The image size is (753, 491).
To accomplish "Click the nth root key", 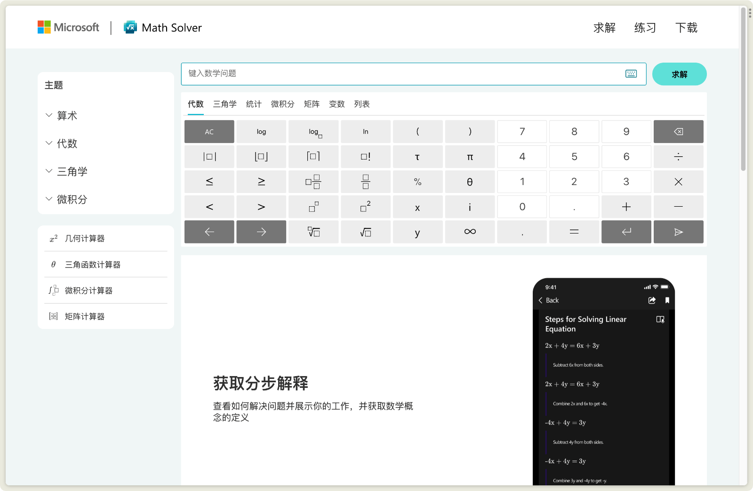I will [313, 232].
